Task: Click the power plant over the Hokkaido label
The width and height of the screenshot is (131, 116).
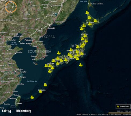Action: tap(90, 24)
